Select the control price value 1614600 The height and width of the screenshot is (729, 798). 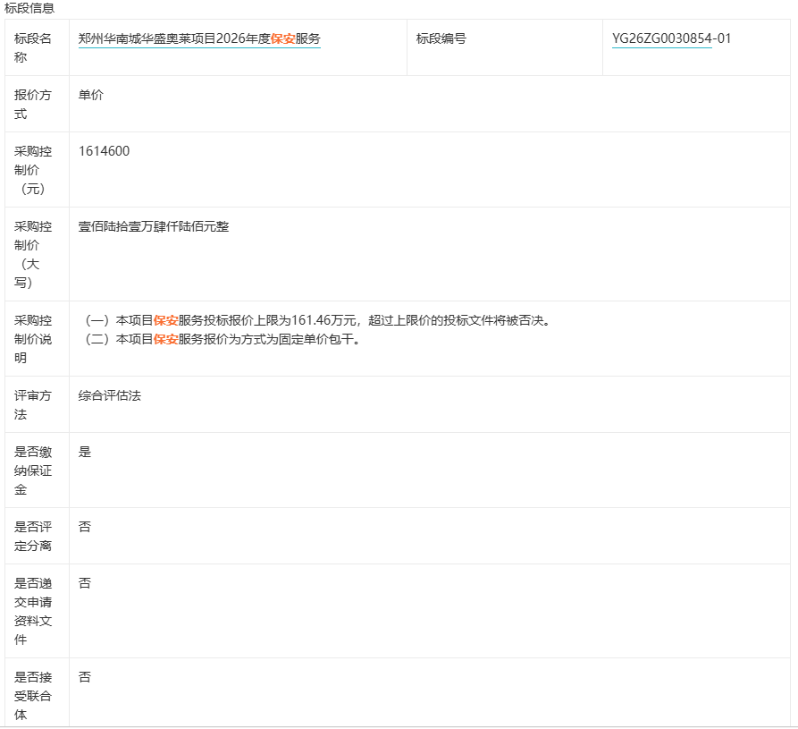coord(104,151)
